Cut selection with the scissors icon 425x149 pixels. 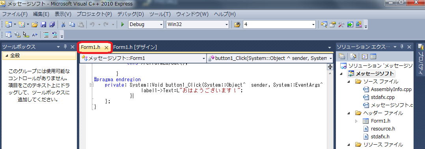(63, 25)
